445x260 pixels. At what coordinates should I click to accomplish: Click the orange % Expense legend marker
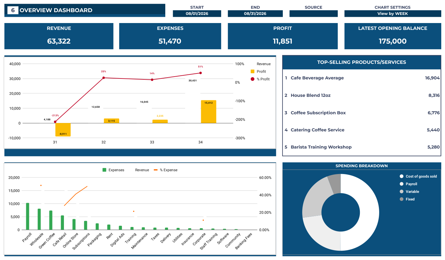point(156,170)
